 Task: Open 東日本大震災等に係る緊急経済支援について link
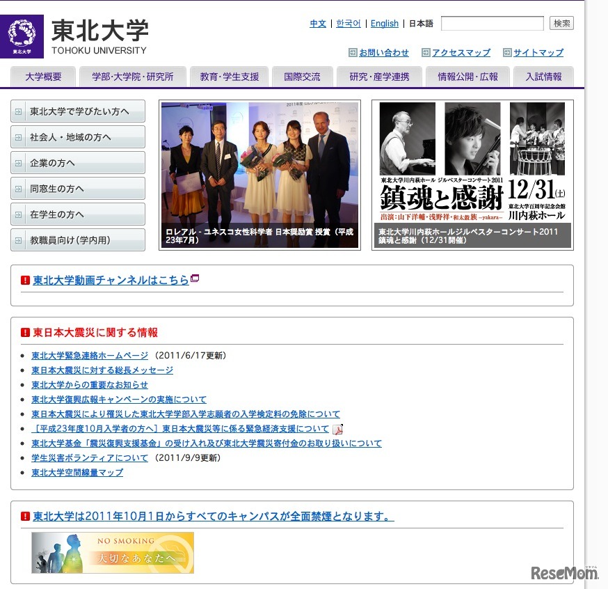(180, 429)
